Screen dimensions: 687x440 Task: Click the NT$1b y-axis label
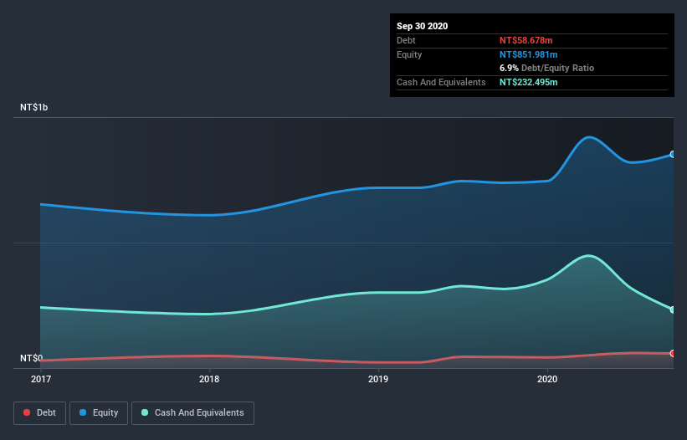pyautogui.click(x=34, y=107)
